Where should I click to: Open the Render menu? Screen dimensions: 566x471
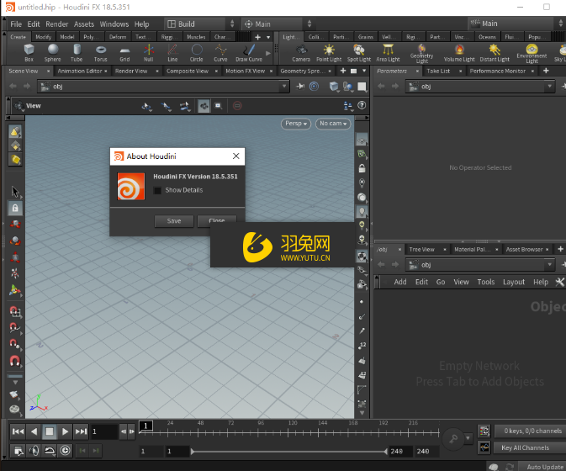tap(56, 24)
